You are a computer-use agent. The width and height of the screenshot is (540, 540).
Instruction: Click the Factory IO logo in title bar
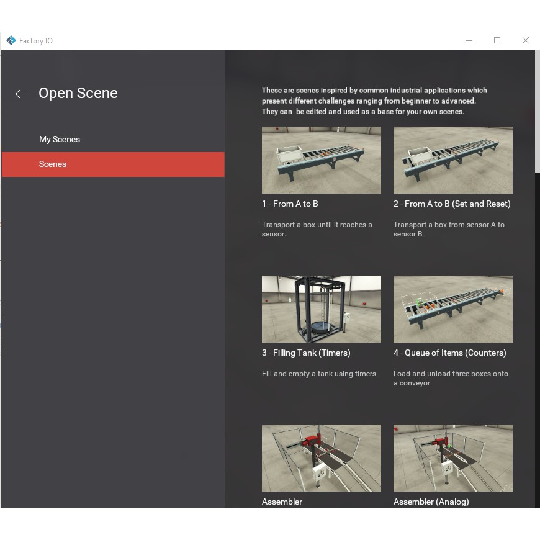(x=11, y=40)
